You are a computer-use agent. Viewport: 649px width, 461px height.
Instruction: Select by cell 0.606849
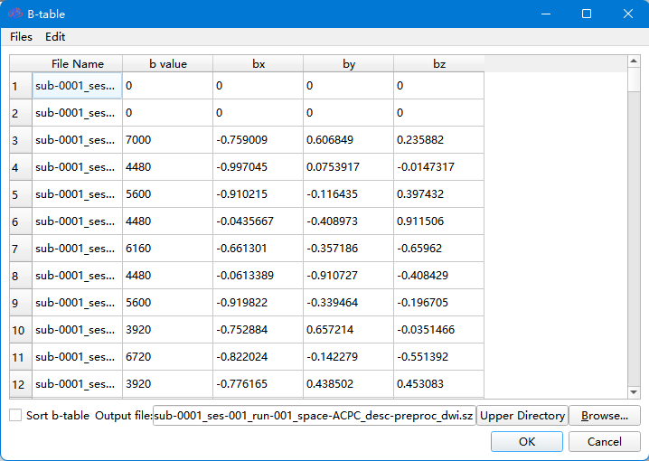point(349,140)
